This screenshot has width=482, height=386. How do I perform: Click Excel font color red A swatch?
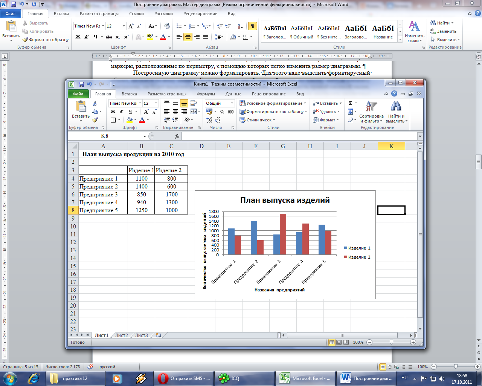coord(142,120)
